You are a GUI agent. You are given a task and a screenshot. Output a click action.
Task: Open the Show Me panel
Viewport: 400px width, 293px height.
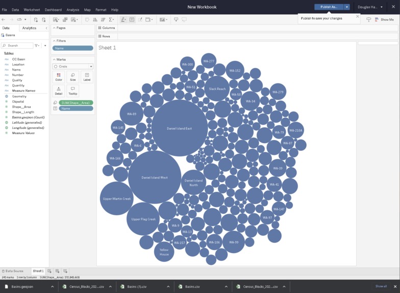pyautogui.click(x=385, y=19)
